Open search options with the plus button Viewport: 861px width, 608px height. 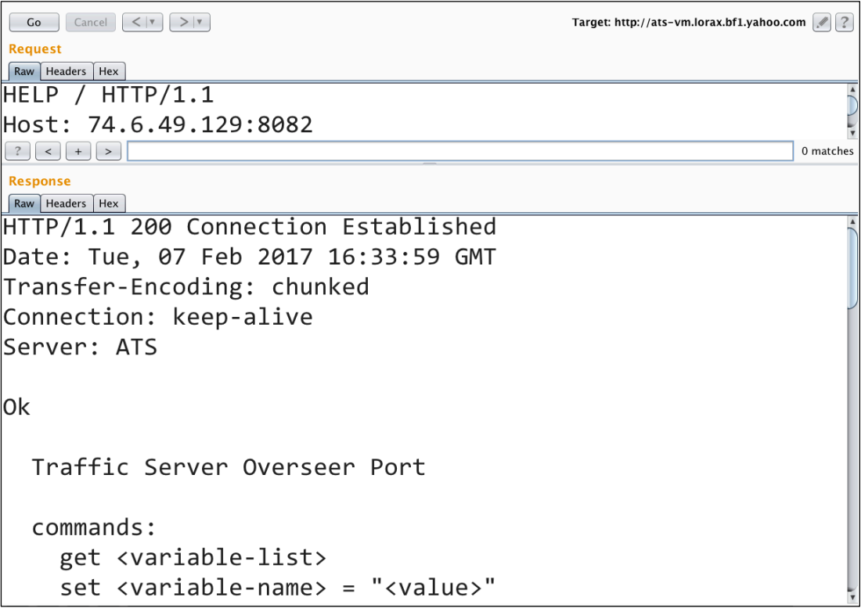pyautogui.click(x=78, y=151)
